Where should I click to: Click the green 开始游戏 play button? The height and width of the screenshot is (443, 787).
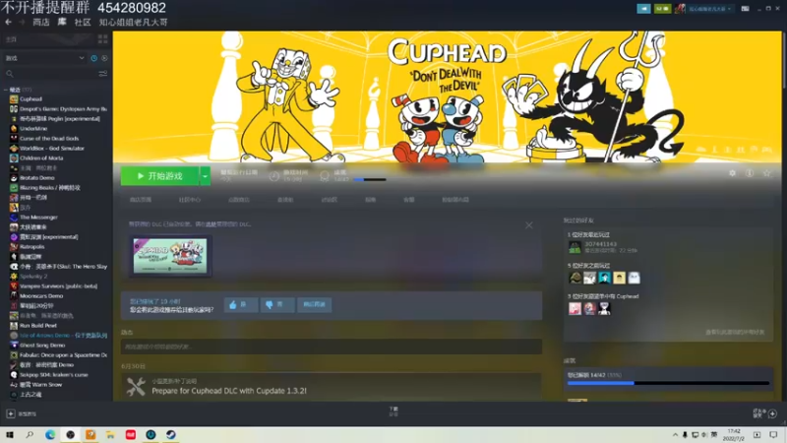(x=160, y=176)
